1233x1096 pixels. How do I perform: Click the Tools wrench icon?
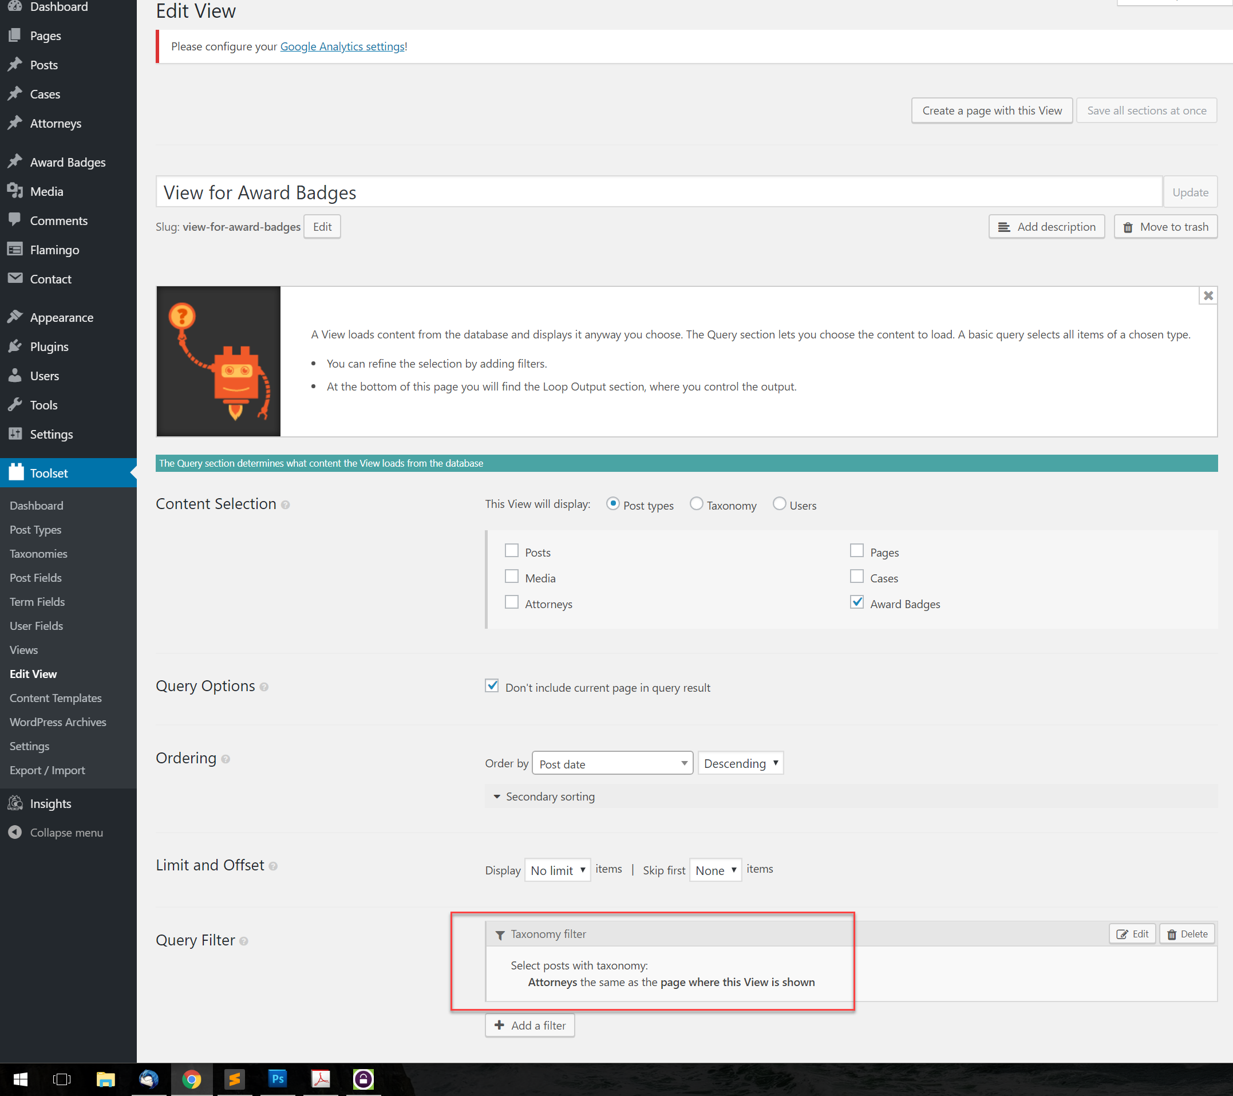point(15,404)
